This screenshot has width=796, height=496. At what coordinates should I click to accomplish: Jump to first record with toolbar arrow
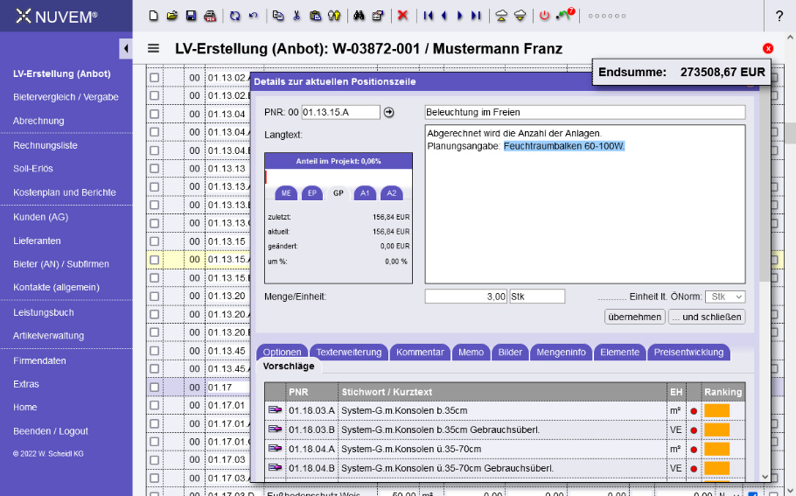click(428, 16)
